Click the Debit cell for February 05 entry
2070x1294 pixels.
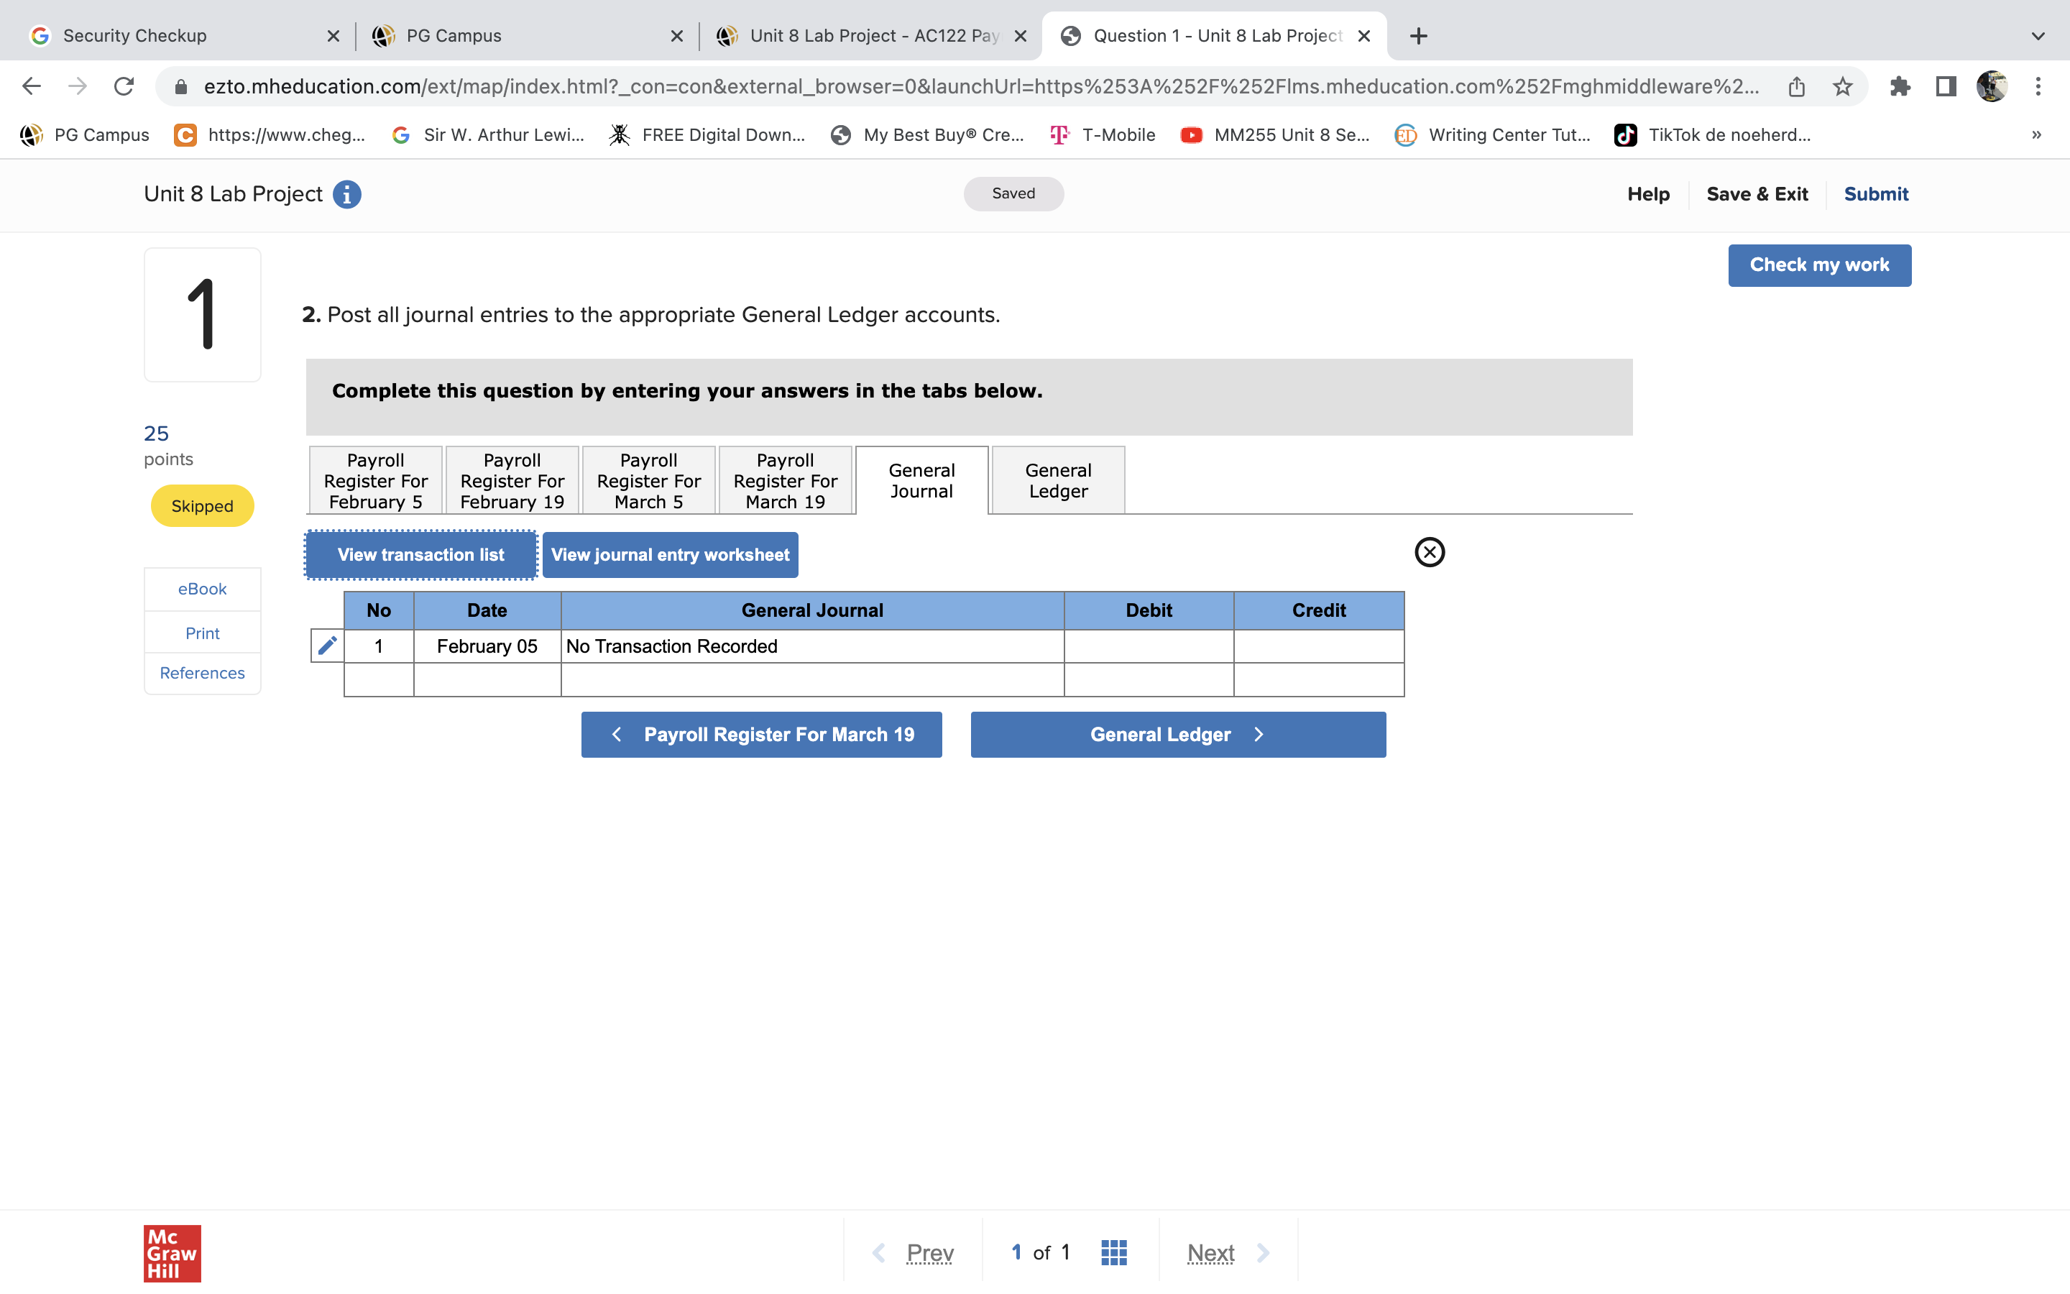pos(1148,646)
